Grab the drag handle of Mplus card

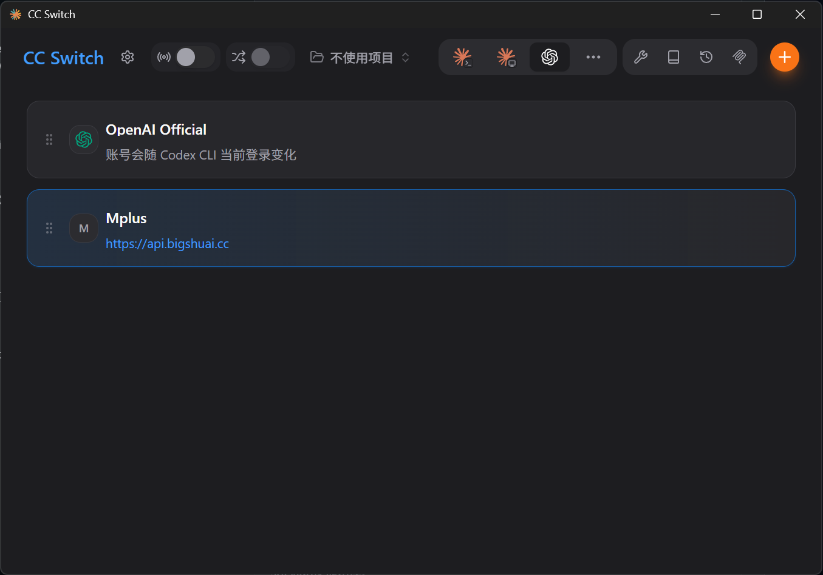49,228
